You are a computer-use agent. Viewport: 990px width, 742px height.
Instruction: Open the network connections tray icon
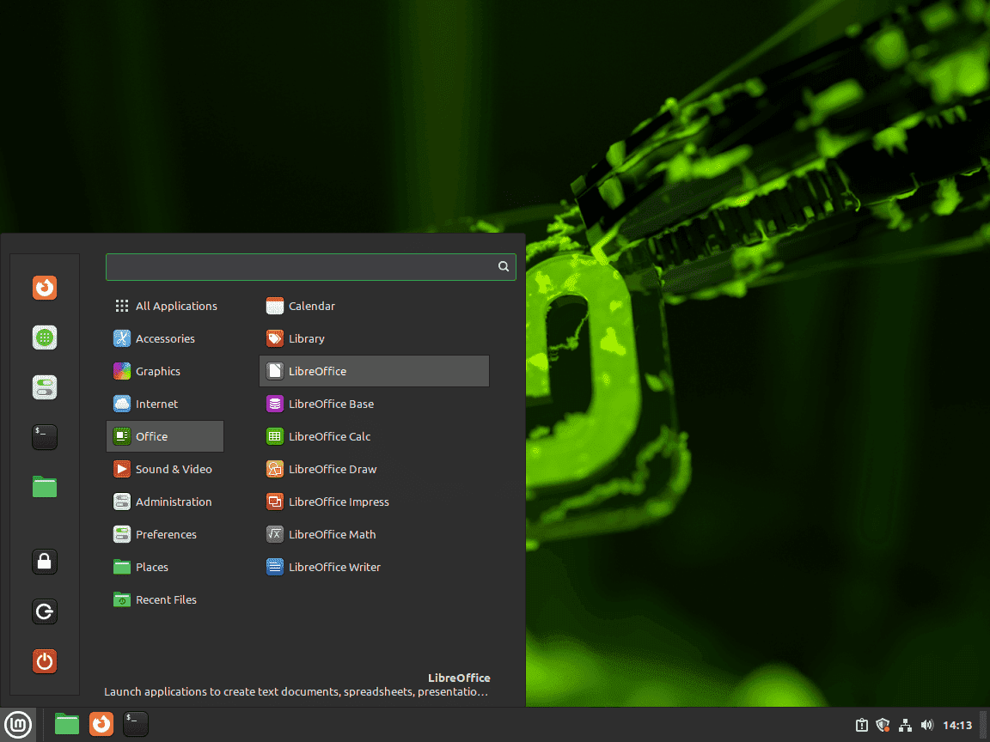[x=905, y=725]
